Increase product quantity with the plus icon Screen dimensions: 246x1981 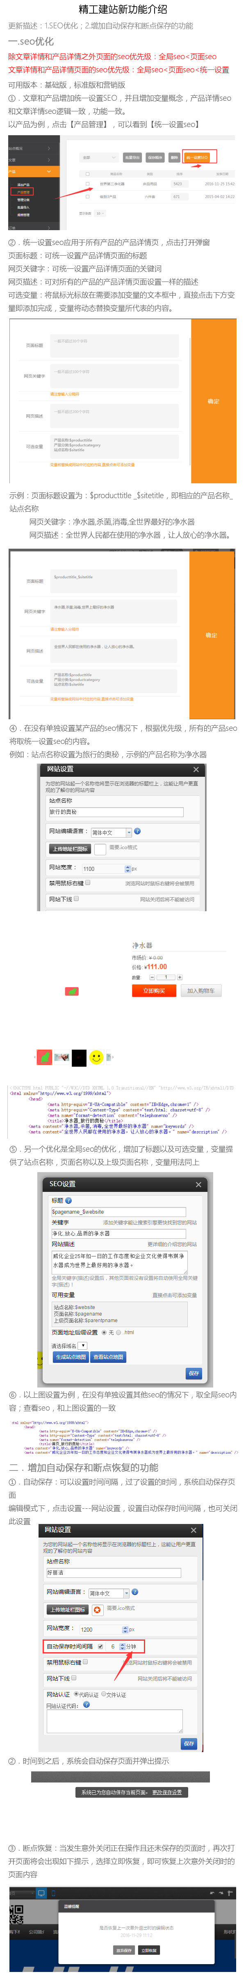click(179, 977)
